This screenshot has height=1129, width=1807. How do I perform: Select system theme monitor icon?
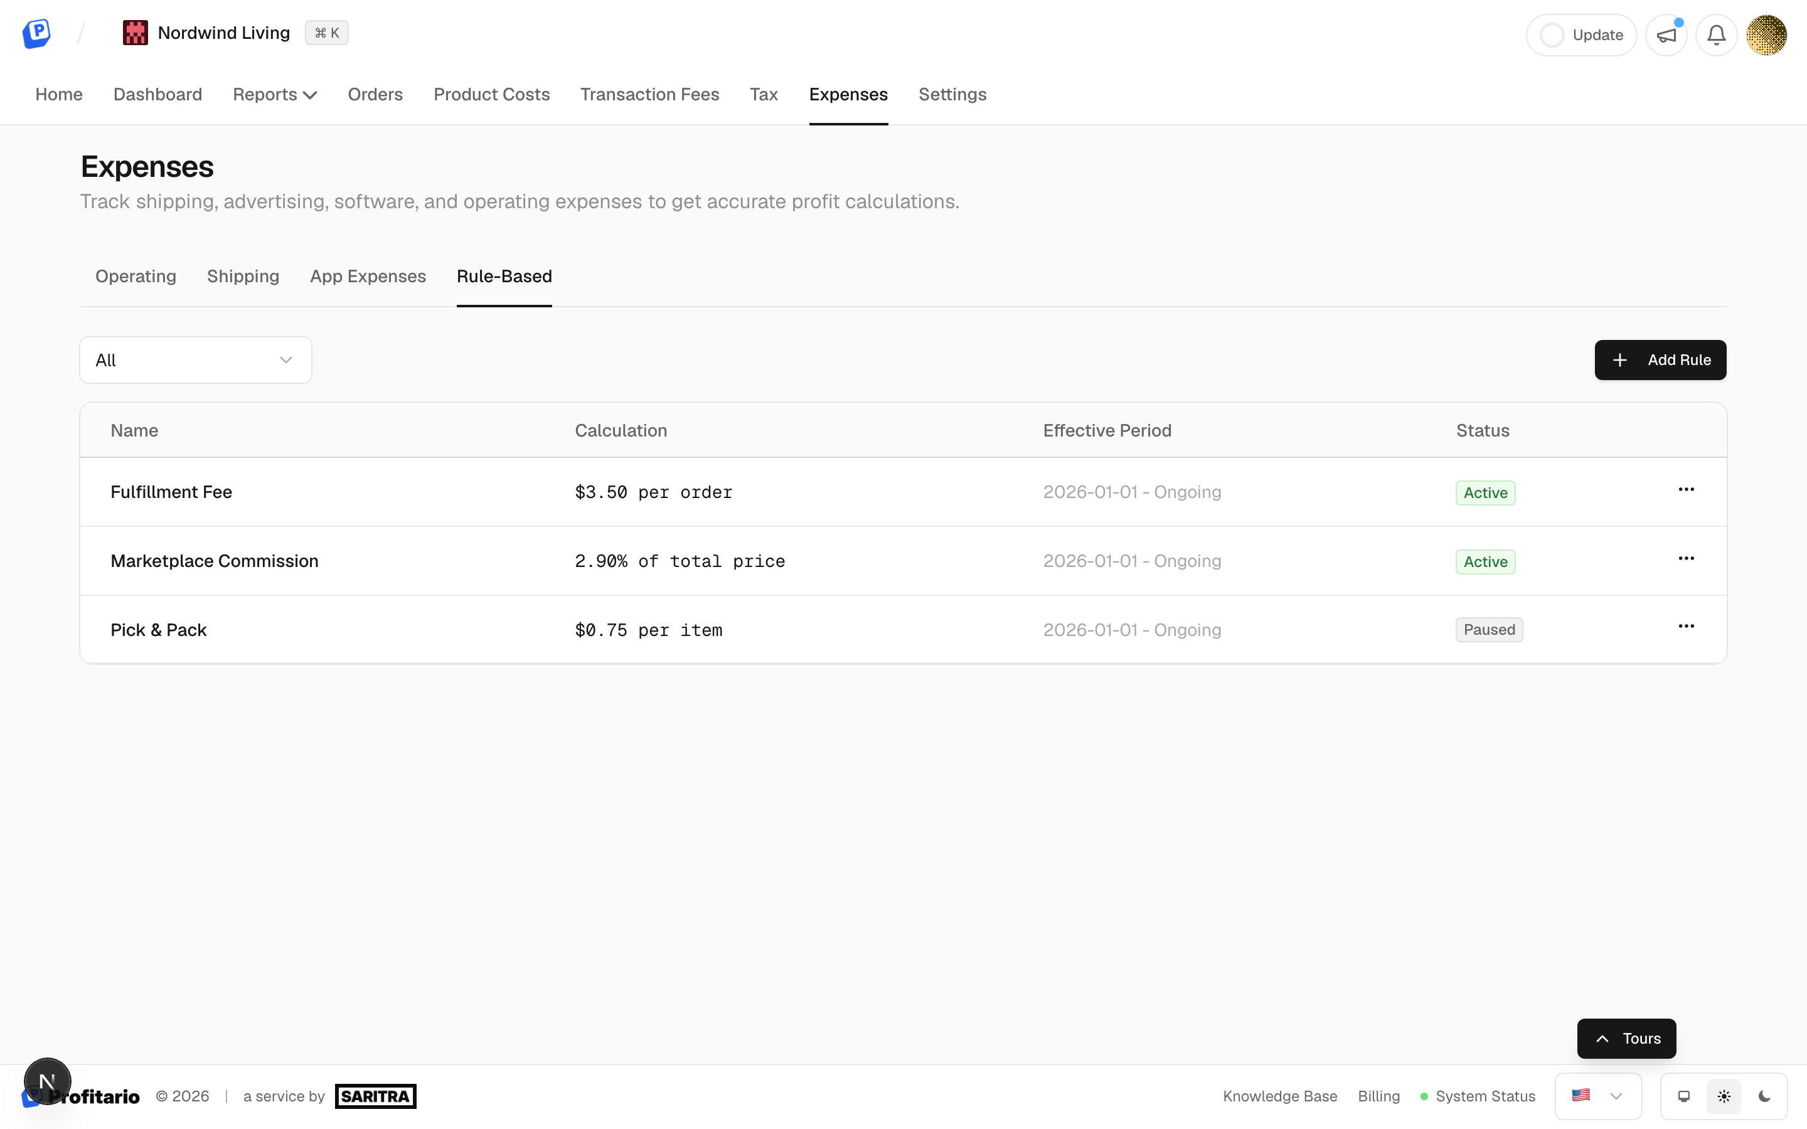click(x=1684, y=1096)
